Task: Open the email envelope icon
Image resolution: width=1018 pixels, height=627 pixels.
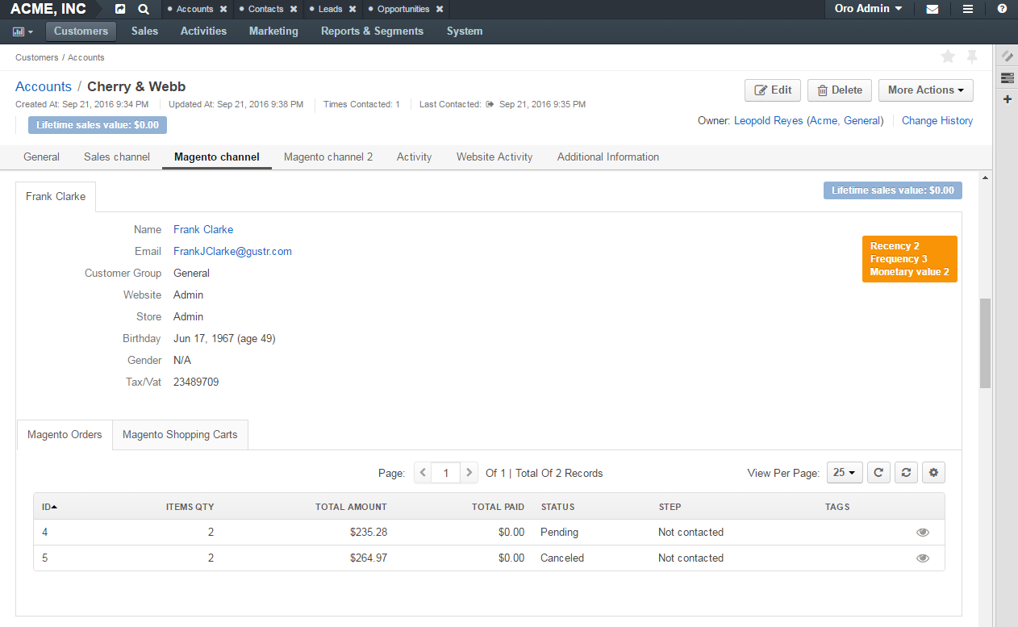Action: click(932, 9)
